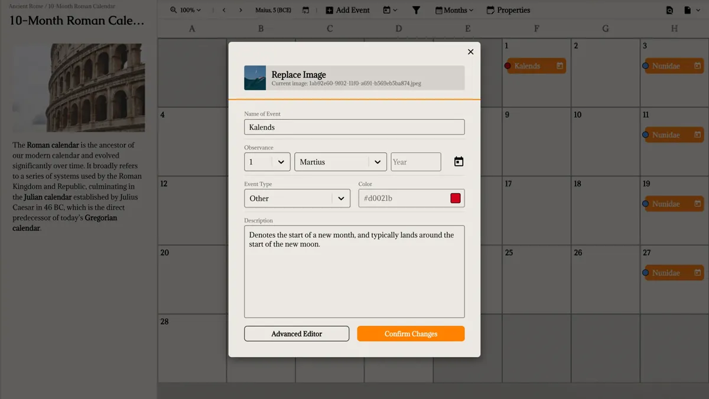Screen dimensions: 709x399
Task: Open the calendar options dropdown icon
Action: (390, 10)
